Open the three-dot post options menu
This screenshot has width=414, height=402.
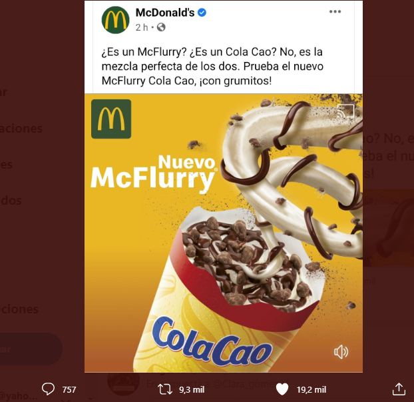pyautogui.click(x=335, y=12)
